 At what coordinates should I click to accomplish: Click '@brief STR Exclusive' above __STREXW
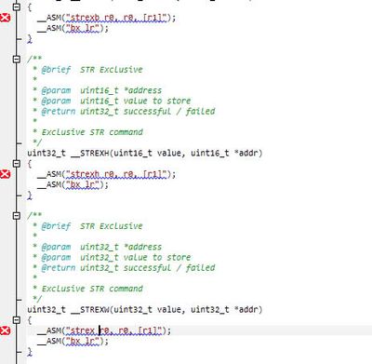click(92, 226)
